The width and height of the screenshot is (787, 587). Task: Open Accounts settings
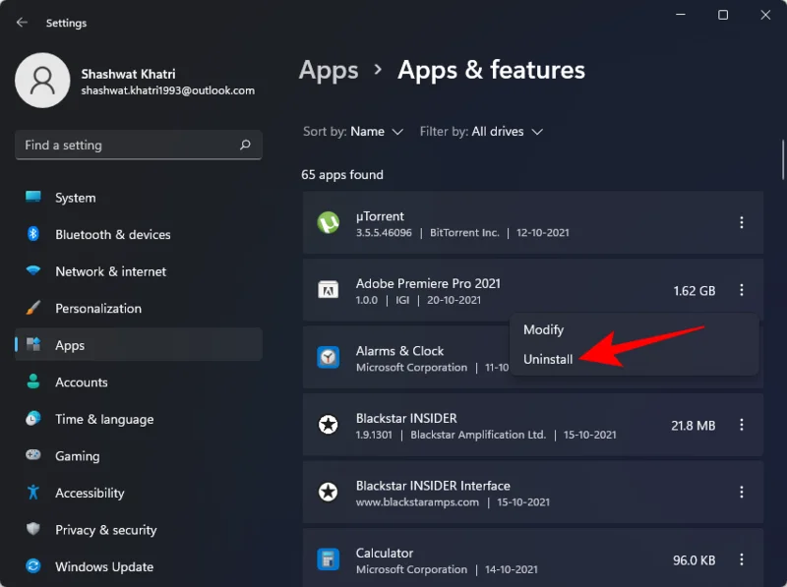[x=80, y=382]
